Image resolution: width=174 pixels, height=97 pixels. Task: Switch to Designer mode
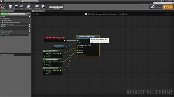click(156, 7)
